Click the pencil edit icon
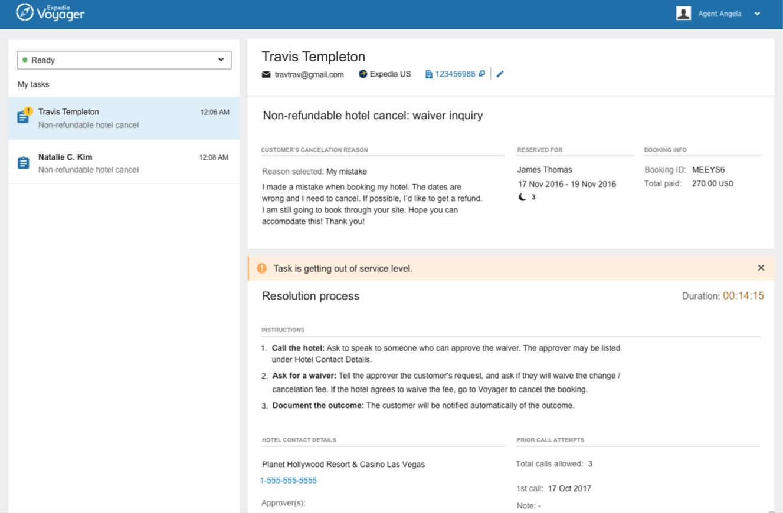The image size is (783, 513). (500, 74)
